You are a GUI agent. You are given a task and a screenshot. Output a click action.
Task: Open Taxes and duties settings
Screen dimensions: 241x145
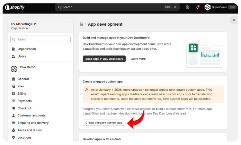[30, 130]
